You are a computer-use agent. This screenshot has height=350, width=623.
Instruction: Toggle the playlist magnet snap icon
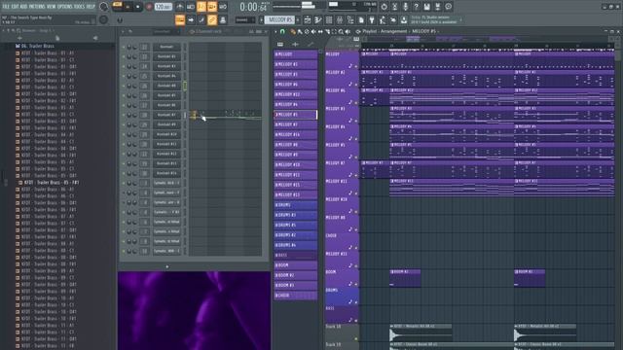click(x=282, y=31)
